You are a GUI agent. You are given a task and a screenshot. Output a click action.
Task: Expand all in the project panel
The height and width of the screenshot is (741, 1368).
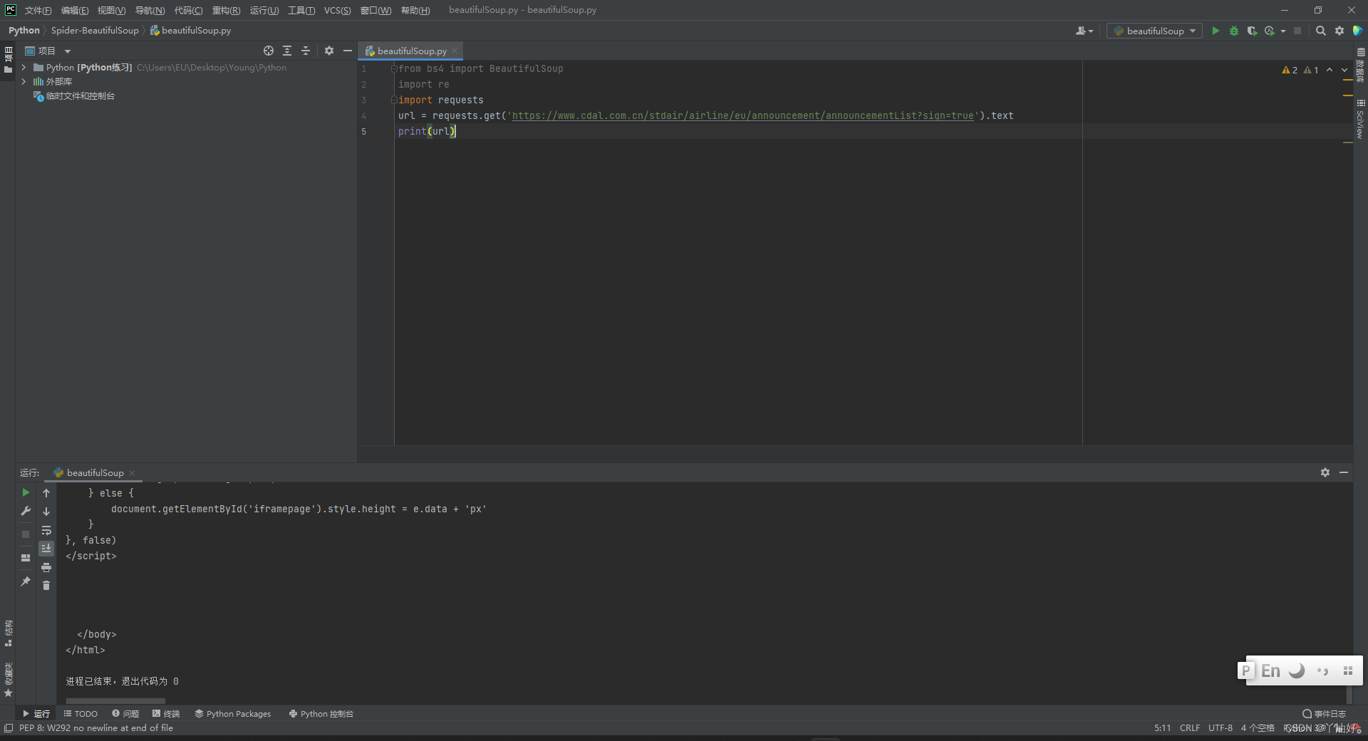pyautogui.click(x=287, y=51)
